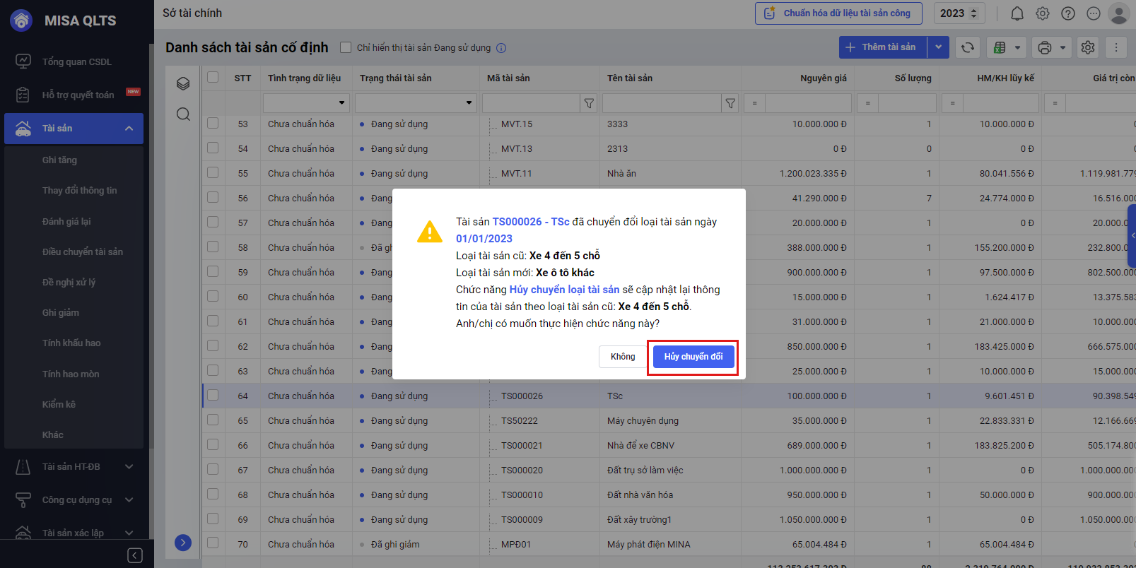Confirm with the Hủy chuyển đổi button
This screenshot has height=568, width=1136.
[x=693, y=357]
